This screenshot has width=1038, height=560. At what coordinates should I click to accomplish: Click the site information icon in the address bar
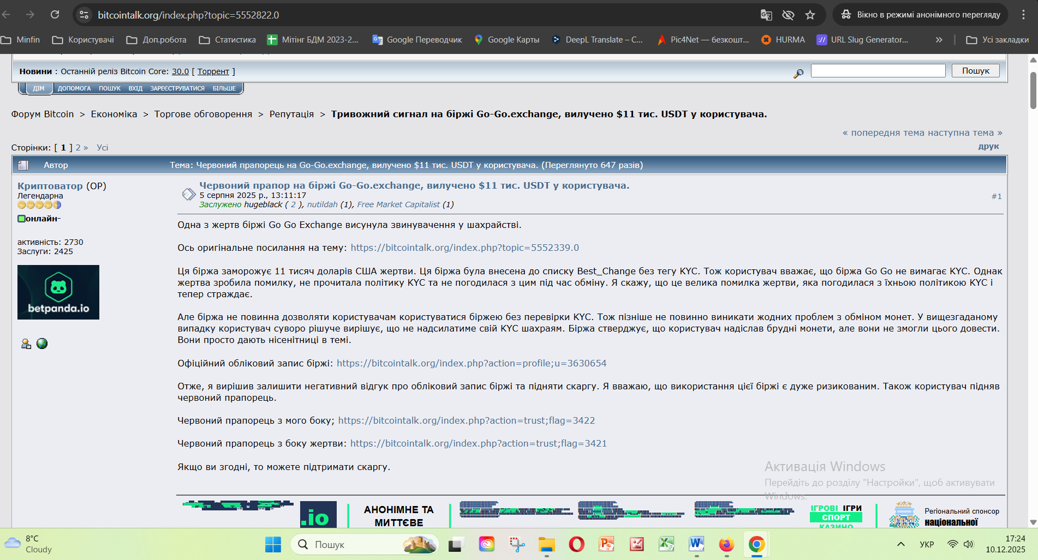pos(84,15)
